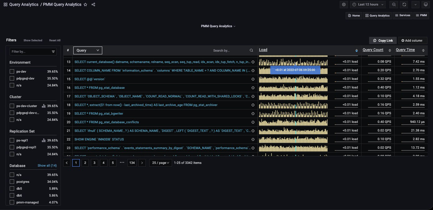Open the Services menu

pos(402,15)
